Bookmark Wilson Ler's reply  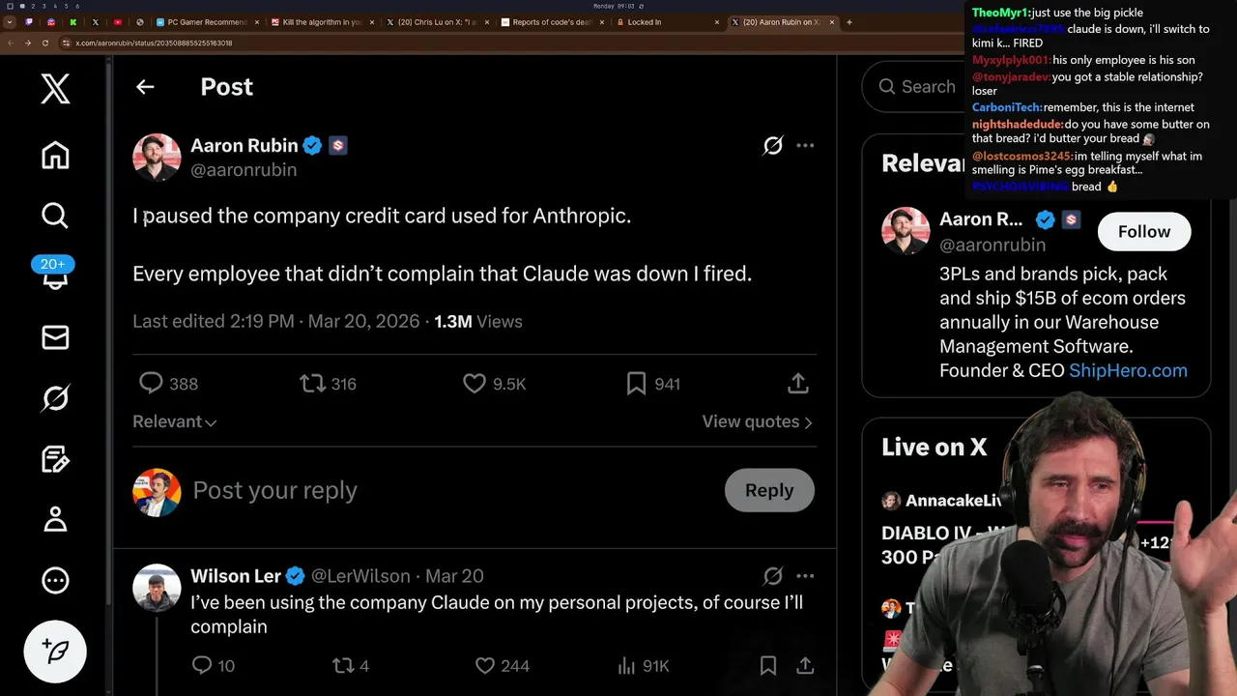767,665
